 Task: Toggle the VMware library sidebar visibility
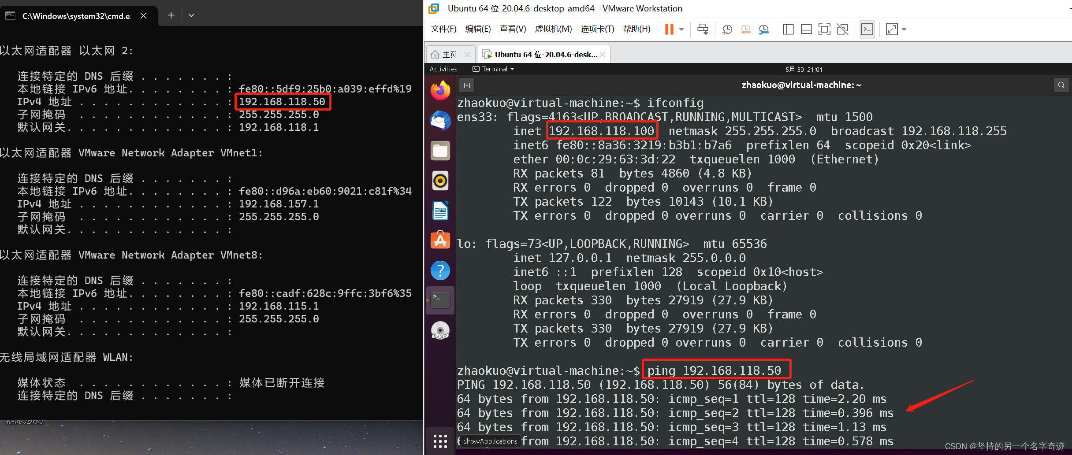pos(788,29)
